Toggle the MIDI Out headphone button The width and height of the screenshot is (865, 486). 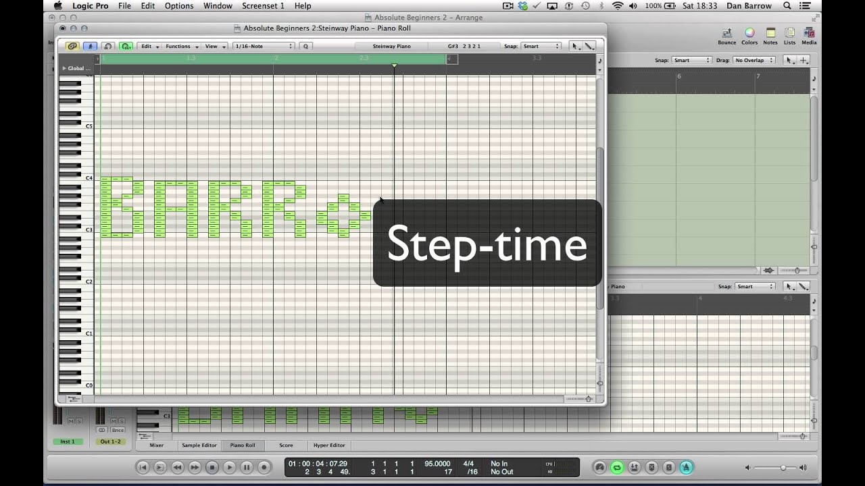108,47
